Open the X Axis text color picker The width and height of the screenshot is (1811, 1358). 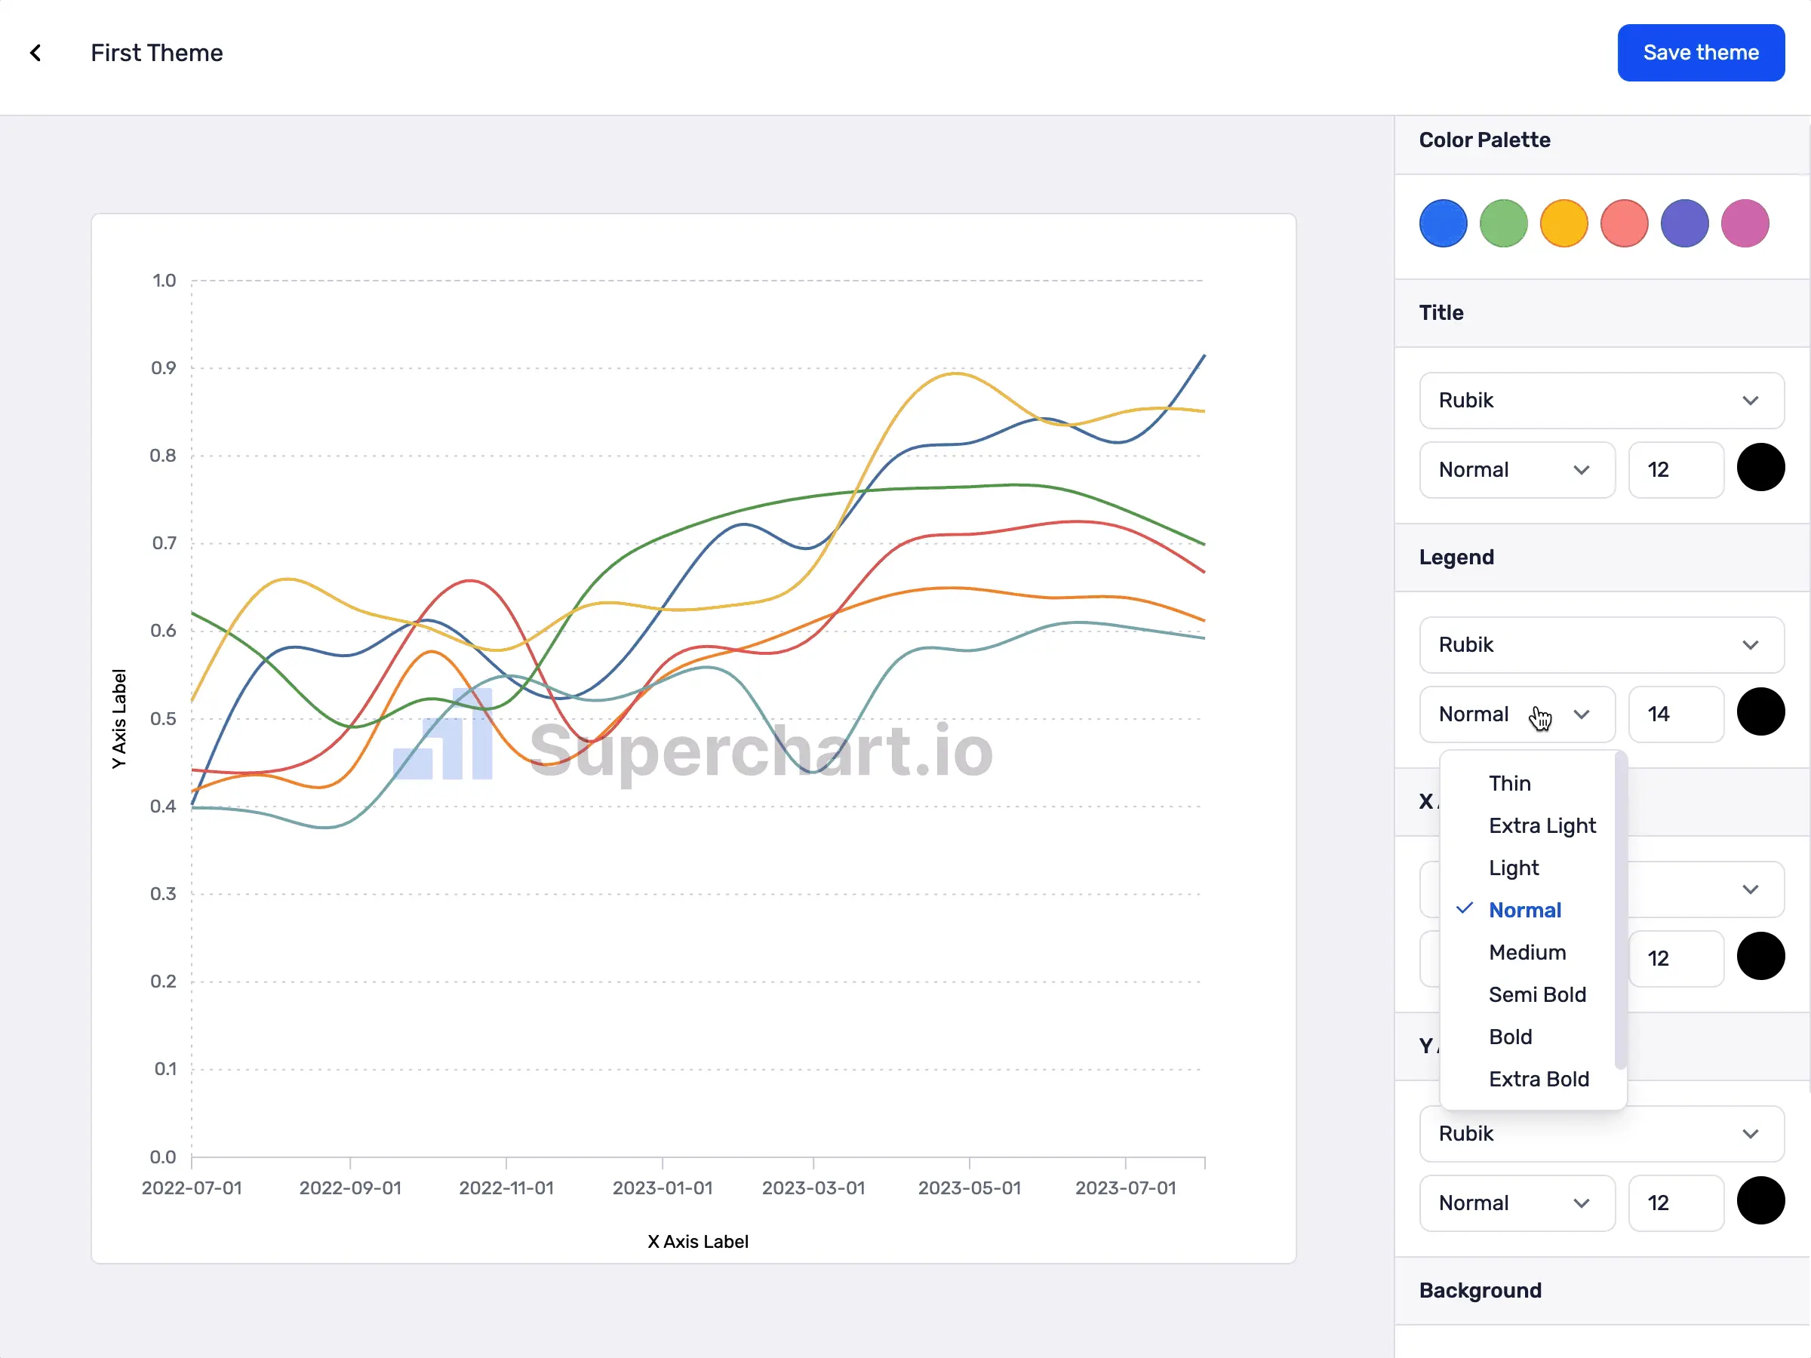1762,956
